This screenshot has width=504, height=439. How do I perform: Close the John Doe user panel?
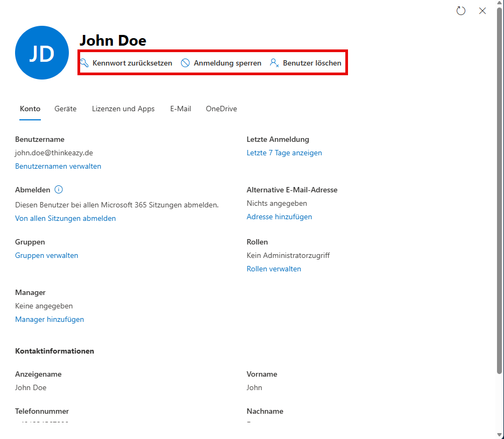(482, 11)
